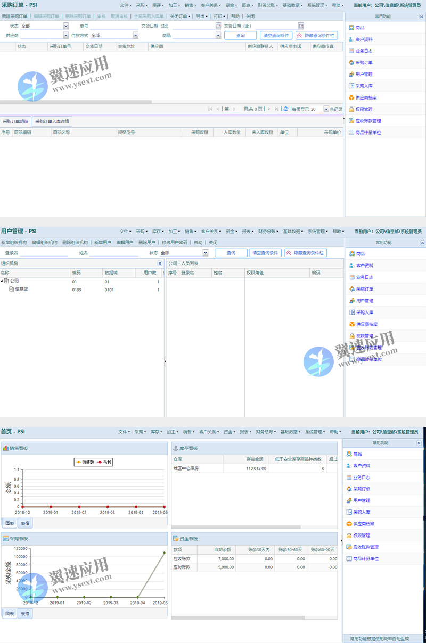Hide the query bar using 隐藏查询条件栏 in 用户管理
The image size is (426, 643).
tap(306, 253)
